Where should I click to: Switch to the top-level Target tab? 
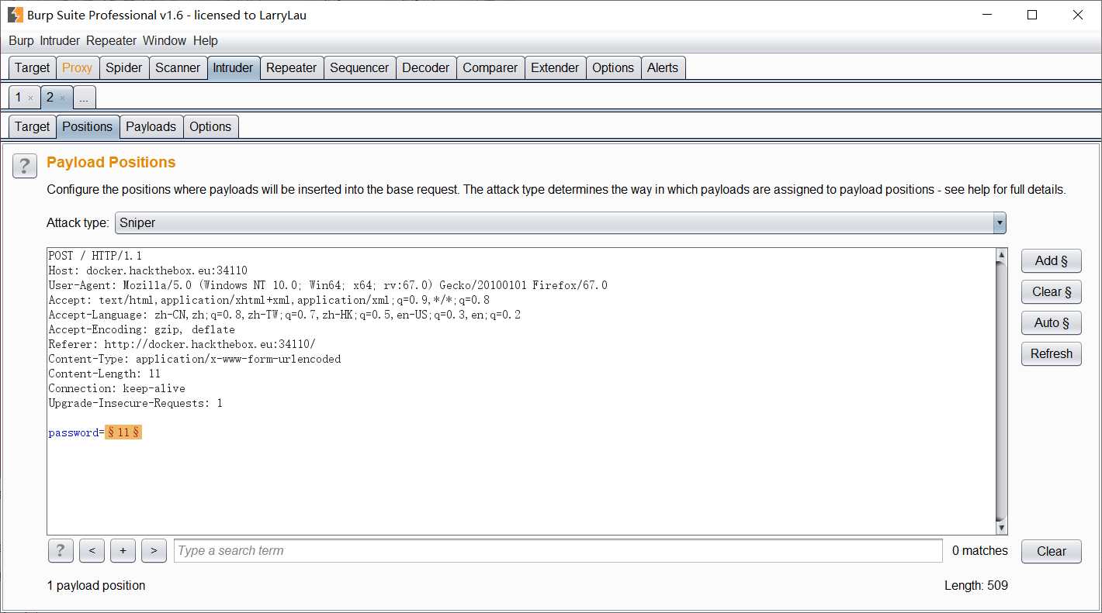(32, 67)
